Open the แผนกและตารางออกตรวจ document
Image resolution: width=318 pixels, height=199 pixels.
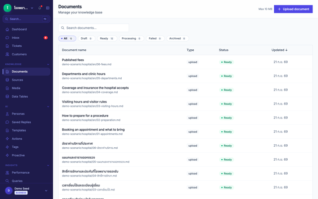(79, 158)
